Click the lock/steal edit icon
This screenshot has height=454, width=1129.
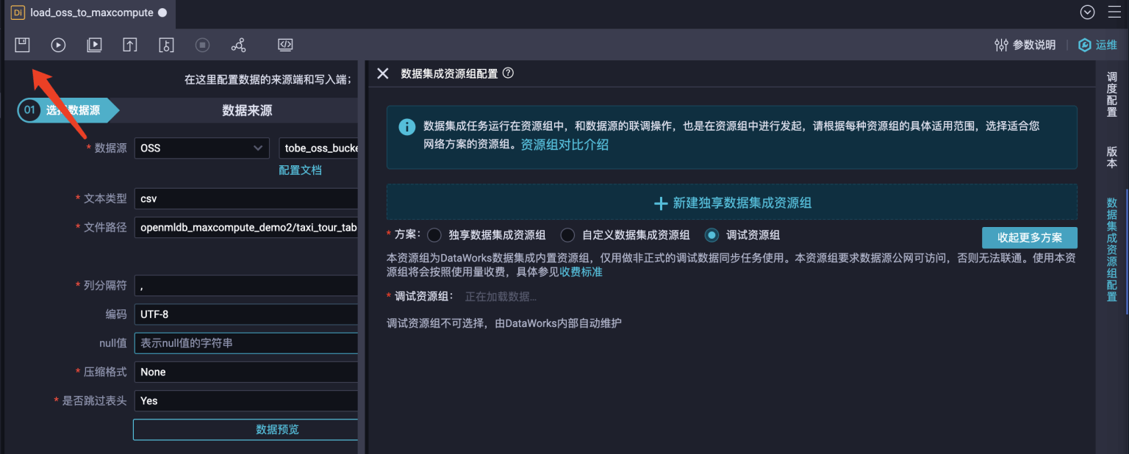166,45
